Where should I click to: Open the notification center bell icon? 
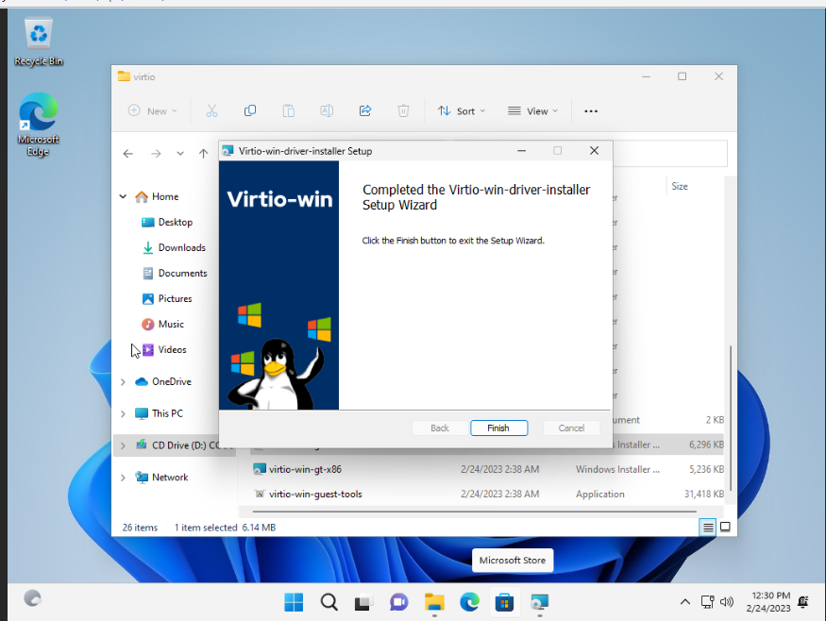click(803, 601)
